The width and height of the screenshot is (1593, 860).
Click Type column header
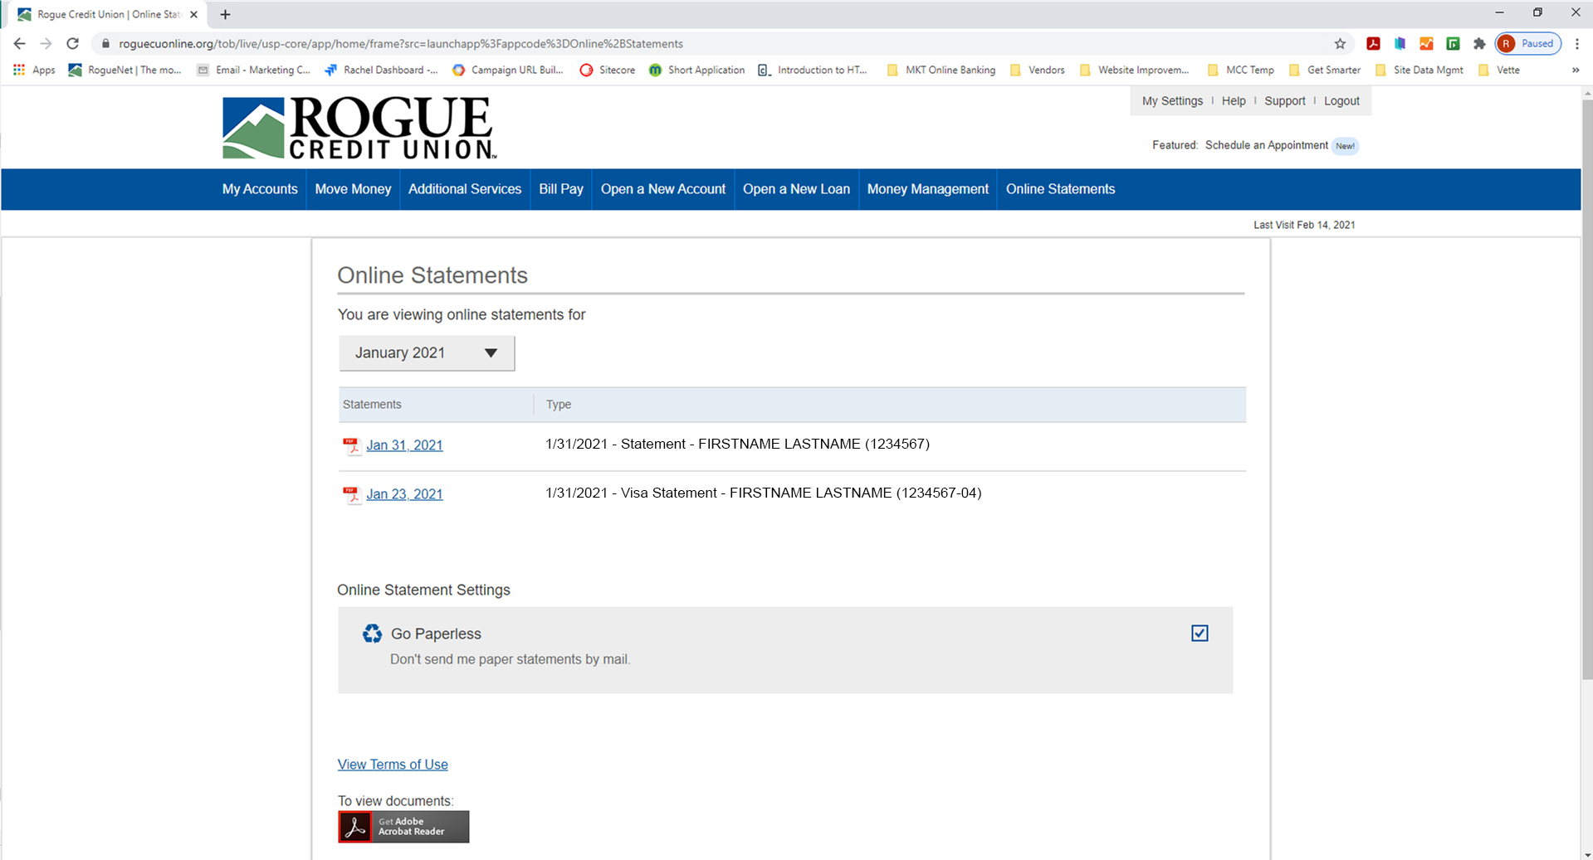point(559,405)
